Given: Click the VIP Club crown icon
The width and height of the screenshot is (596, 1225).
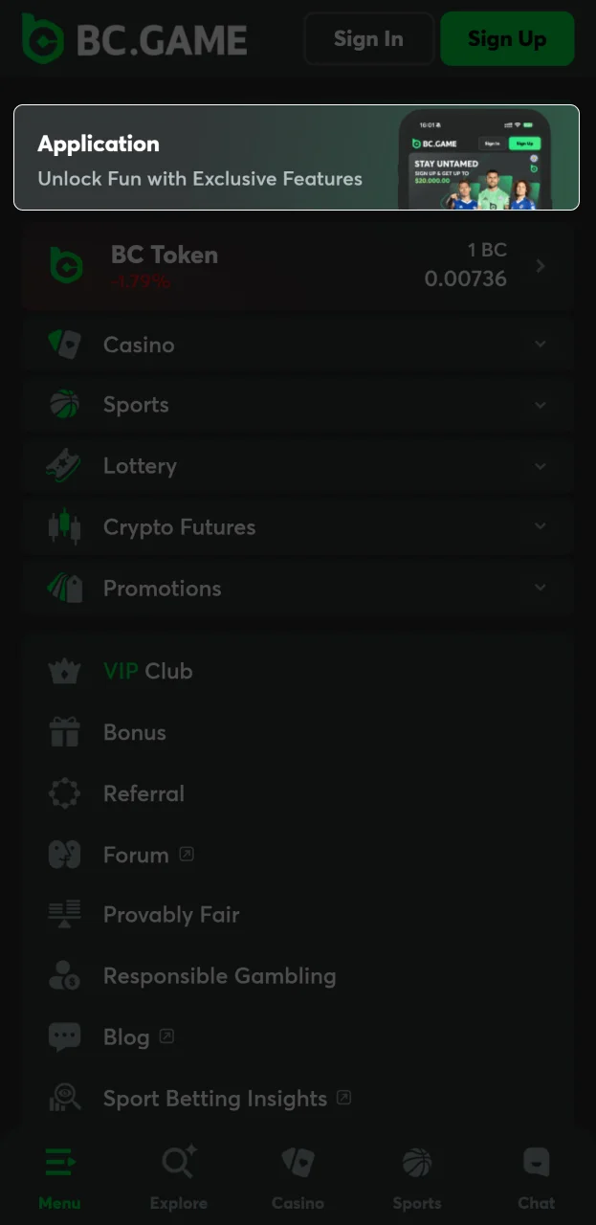Looking at the screenshot, I should (x=65, y=671).
